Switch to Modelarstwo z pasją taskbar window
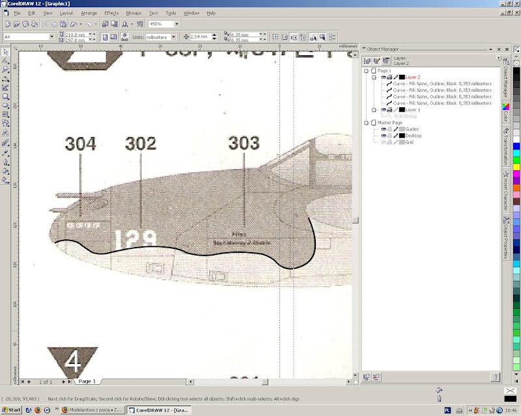Screen dimensions: 521x416 92,410
